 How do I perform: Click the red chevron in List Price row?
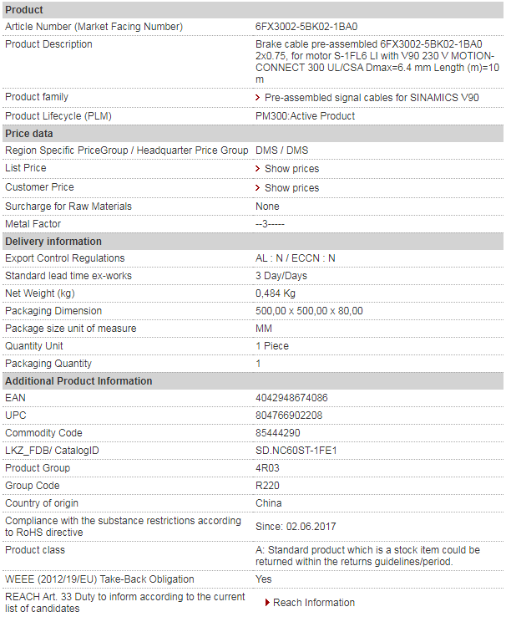pyautogui.click(x=257, y=168)
